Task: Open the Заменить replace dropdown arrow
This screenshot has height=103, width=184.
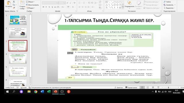Action: coord(175,5)
